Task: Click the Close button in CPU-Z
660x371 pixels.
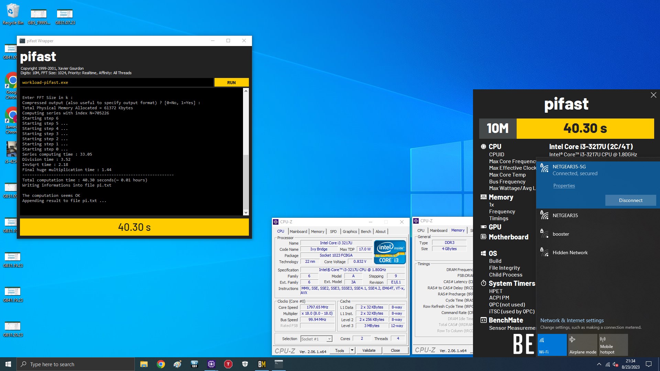Action: tap(395, 350)
